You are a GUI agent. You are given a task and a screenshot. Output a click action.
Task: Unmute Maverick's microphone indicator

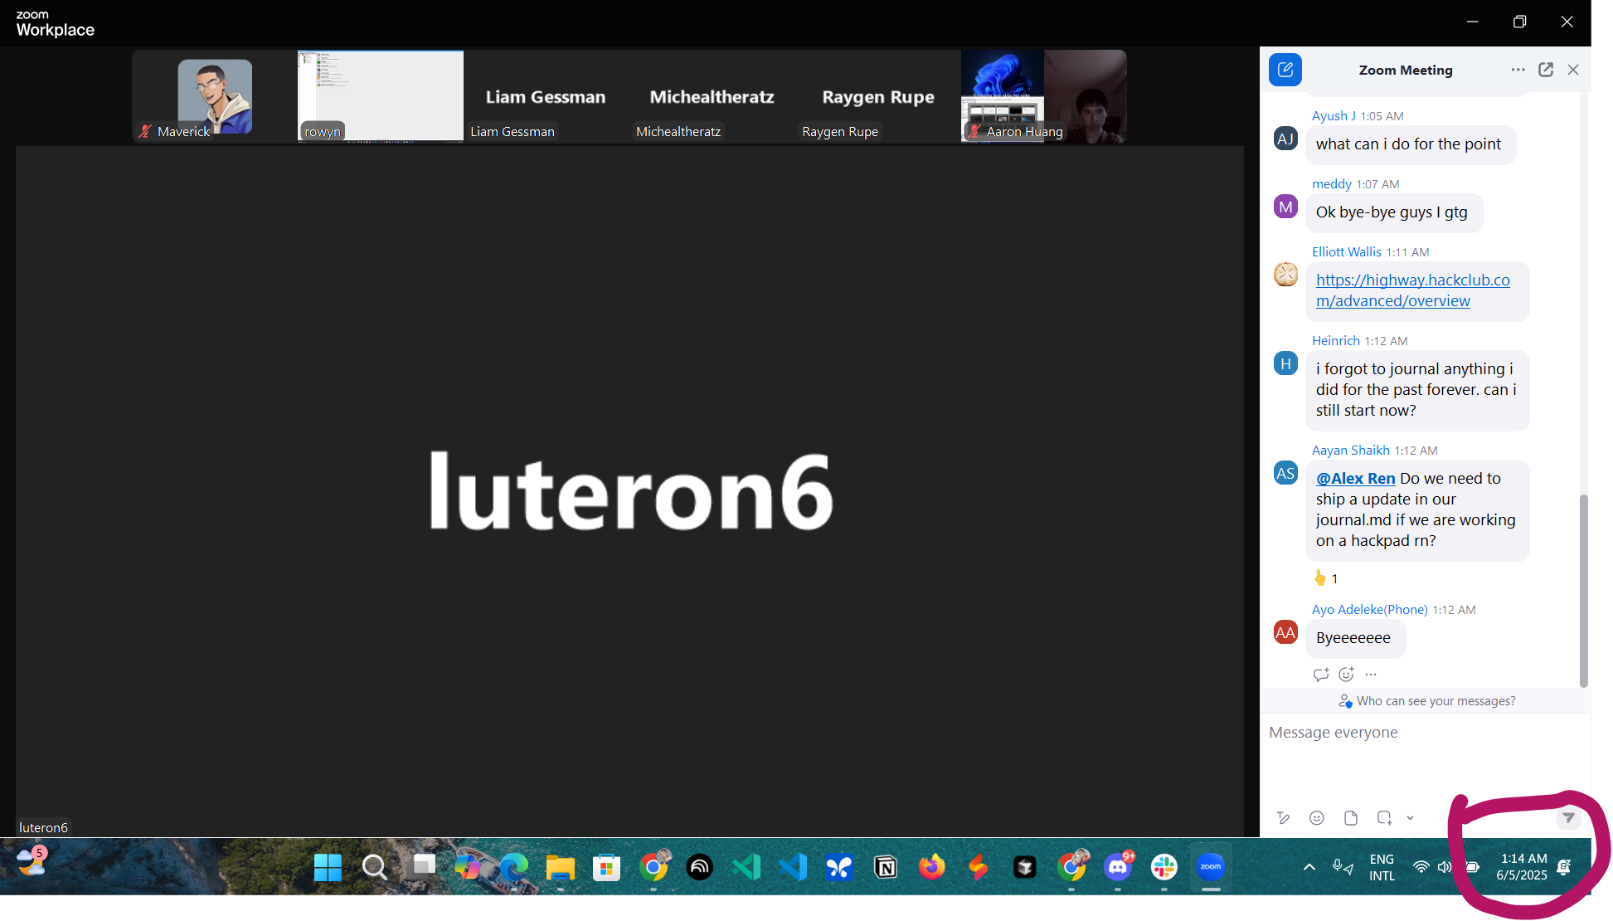144,131
